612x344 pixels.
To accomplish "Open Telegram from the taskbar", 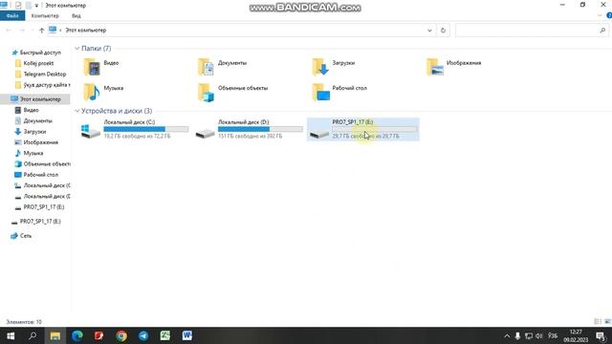I will click(143, 335).
